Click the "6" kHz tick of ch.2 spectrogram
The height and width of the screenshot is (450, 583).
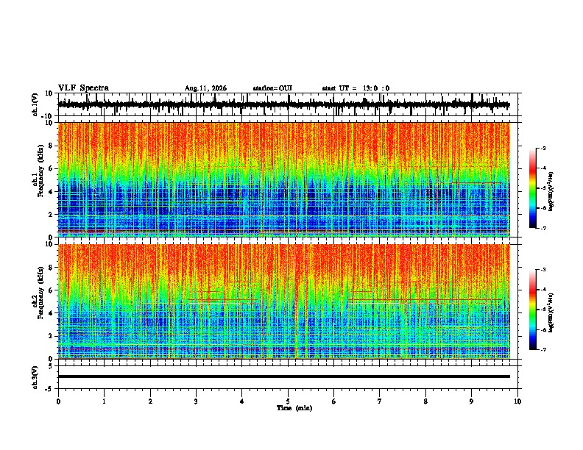(51, 290)
